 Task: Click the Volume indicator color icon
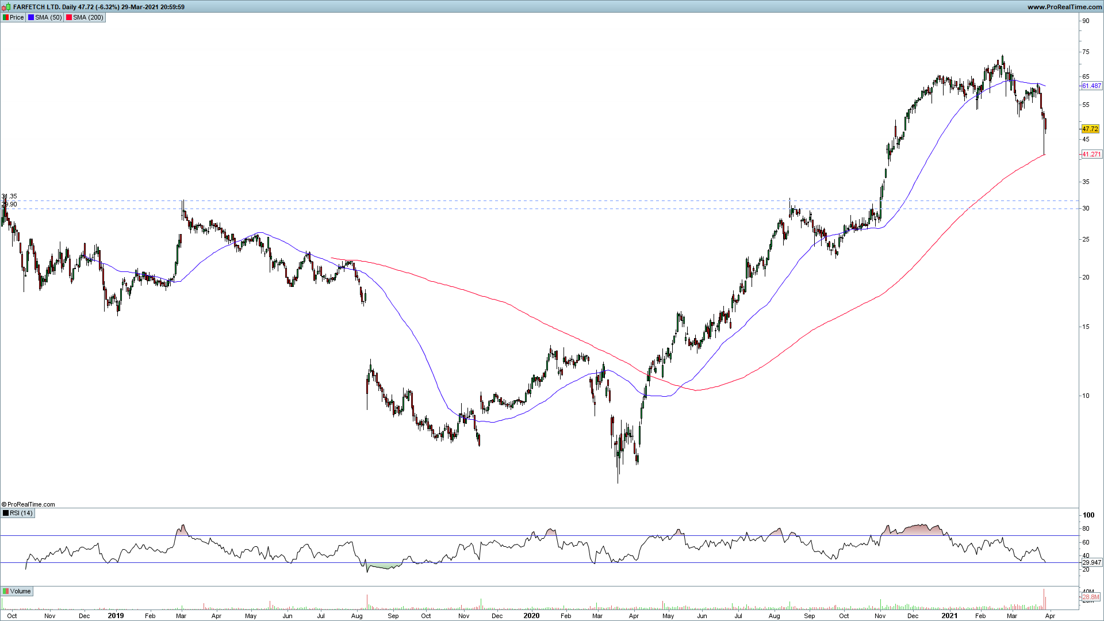coord(6,591)
